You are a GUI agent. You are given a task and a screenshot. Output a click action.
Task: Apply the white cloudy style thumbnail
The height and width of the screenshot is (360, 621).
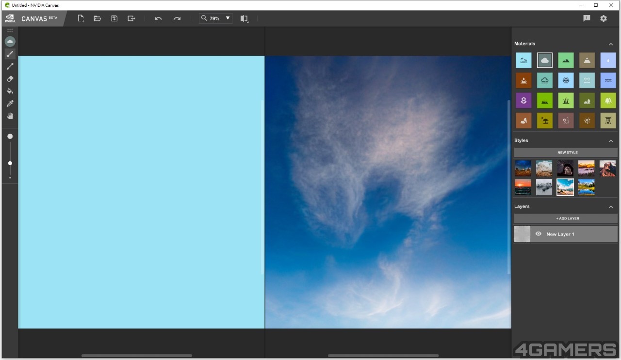click(544, 168)
